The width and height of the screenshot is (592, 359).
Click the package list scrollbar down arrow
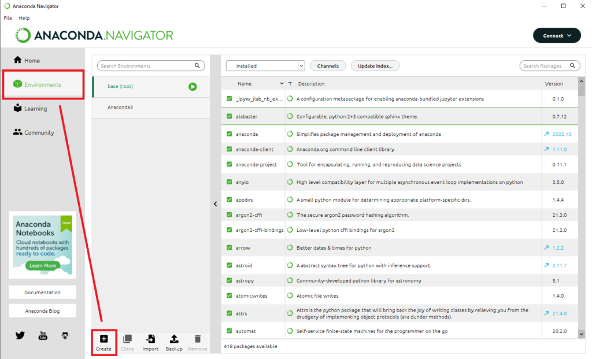(581, 334)
